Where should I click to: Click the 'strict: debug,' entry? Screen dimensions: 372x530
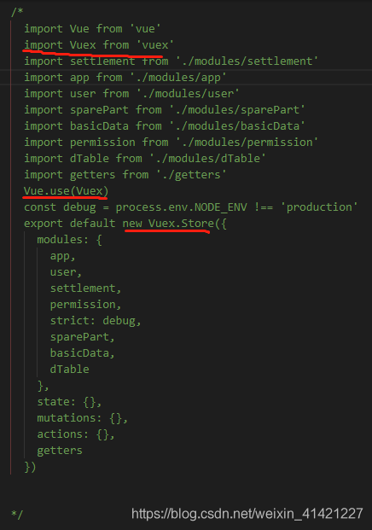[x=96, y=321]
